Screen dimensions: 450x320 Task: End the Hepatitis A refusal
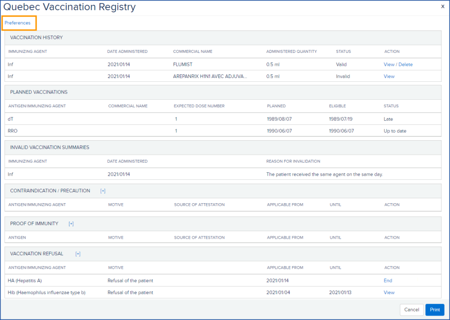pos(388,281)
